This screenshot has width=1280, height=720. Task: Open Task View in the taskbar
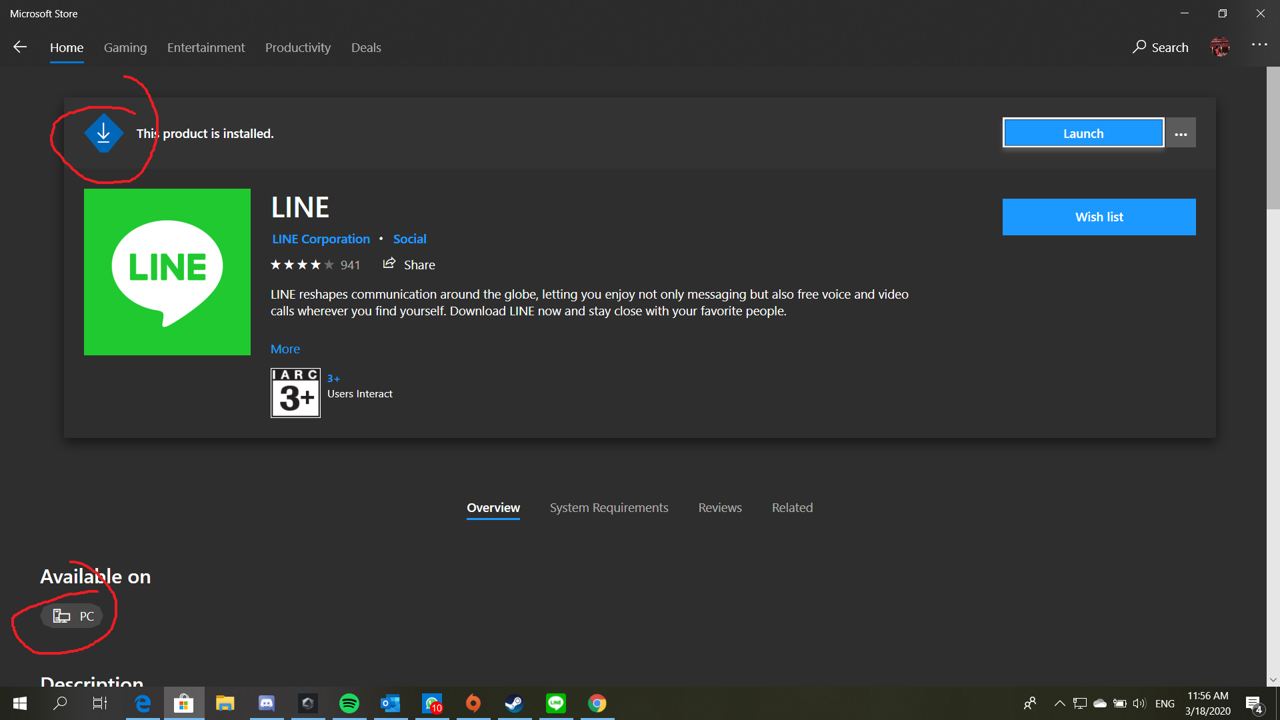point(100,703)
